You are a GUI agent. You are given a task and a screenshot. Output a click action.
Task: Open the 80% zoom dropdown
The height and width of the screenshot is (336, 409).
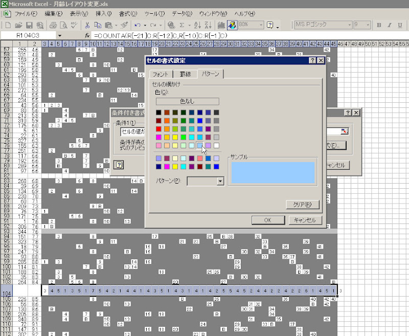click(x=261, y=25)
